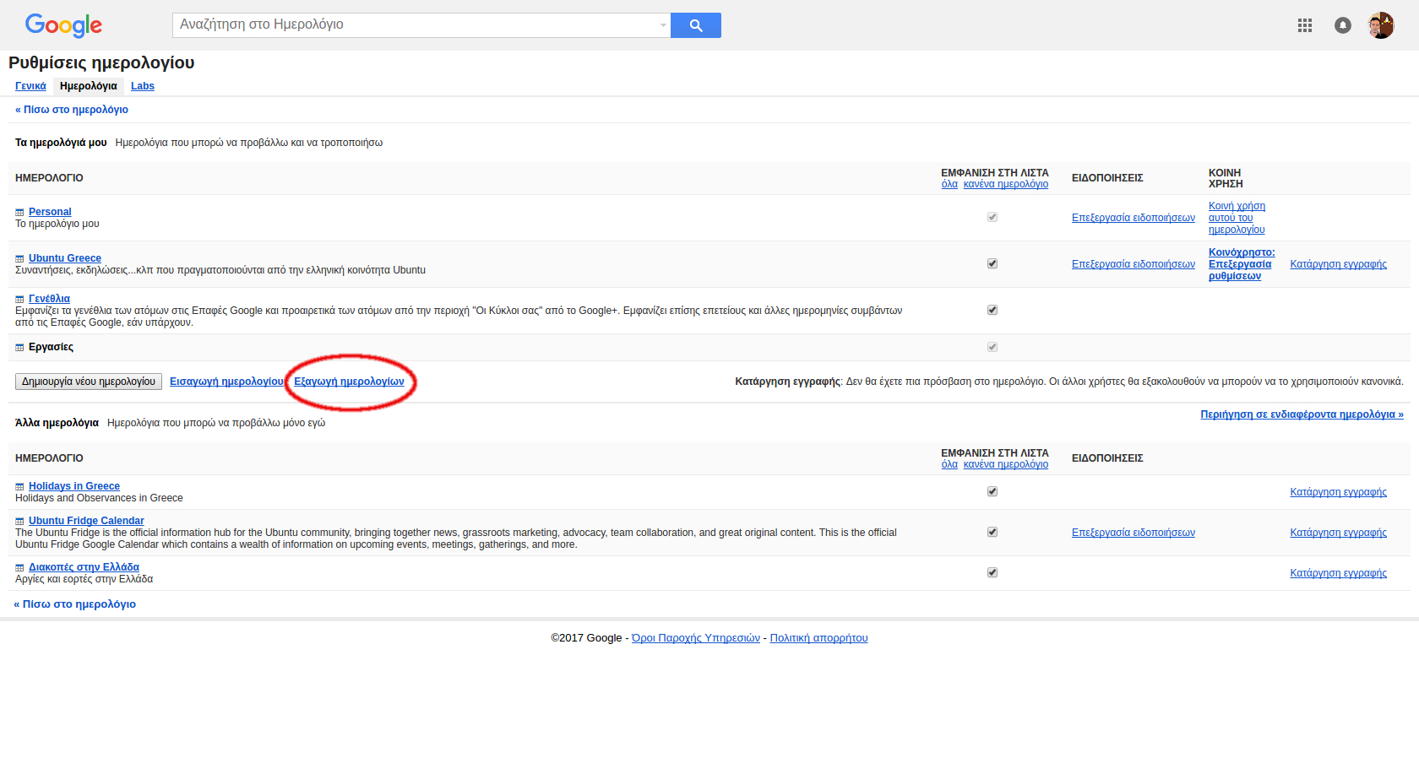Click the notifications bell icon
This screenshot has width=1419, height=758.
point(1342,25)
